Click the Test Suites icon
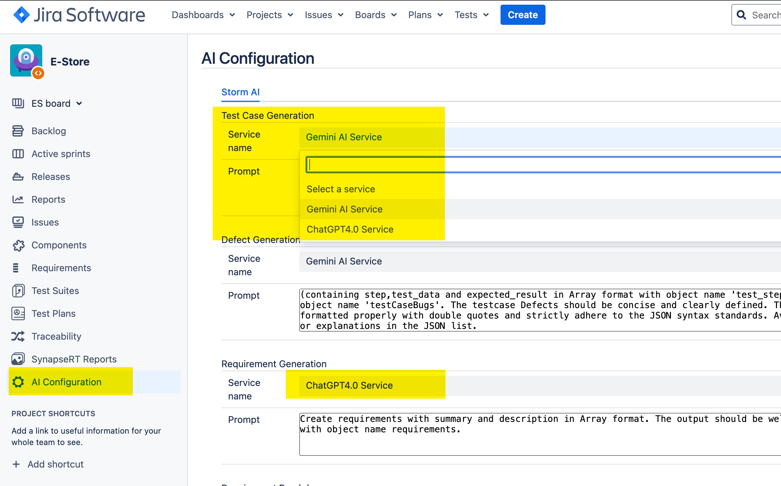Viewport: 781px width, 486px height. pos(18,291)
